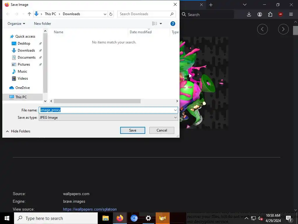Image resolution: width=298 pixels, height=224 pixels.
Task: Click navigation pane scroll down arrow
Action: click(45, 101)
